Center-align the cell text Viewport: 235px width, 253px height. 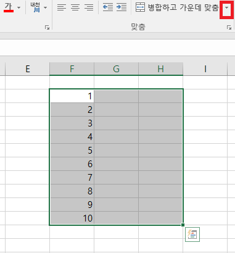(x=75, y=7)
